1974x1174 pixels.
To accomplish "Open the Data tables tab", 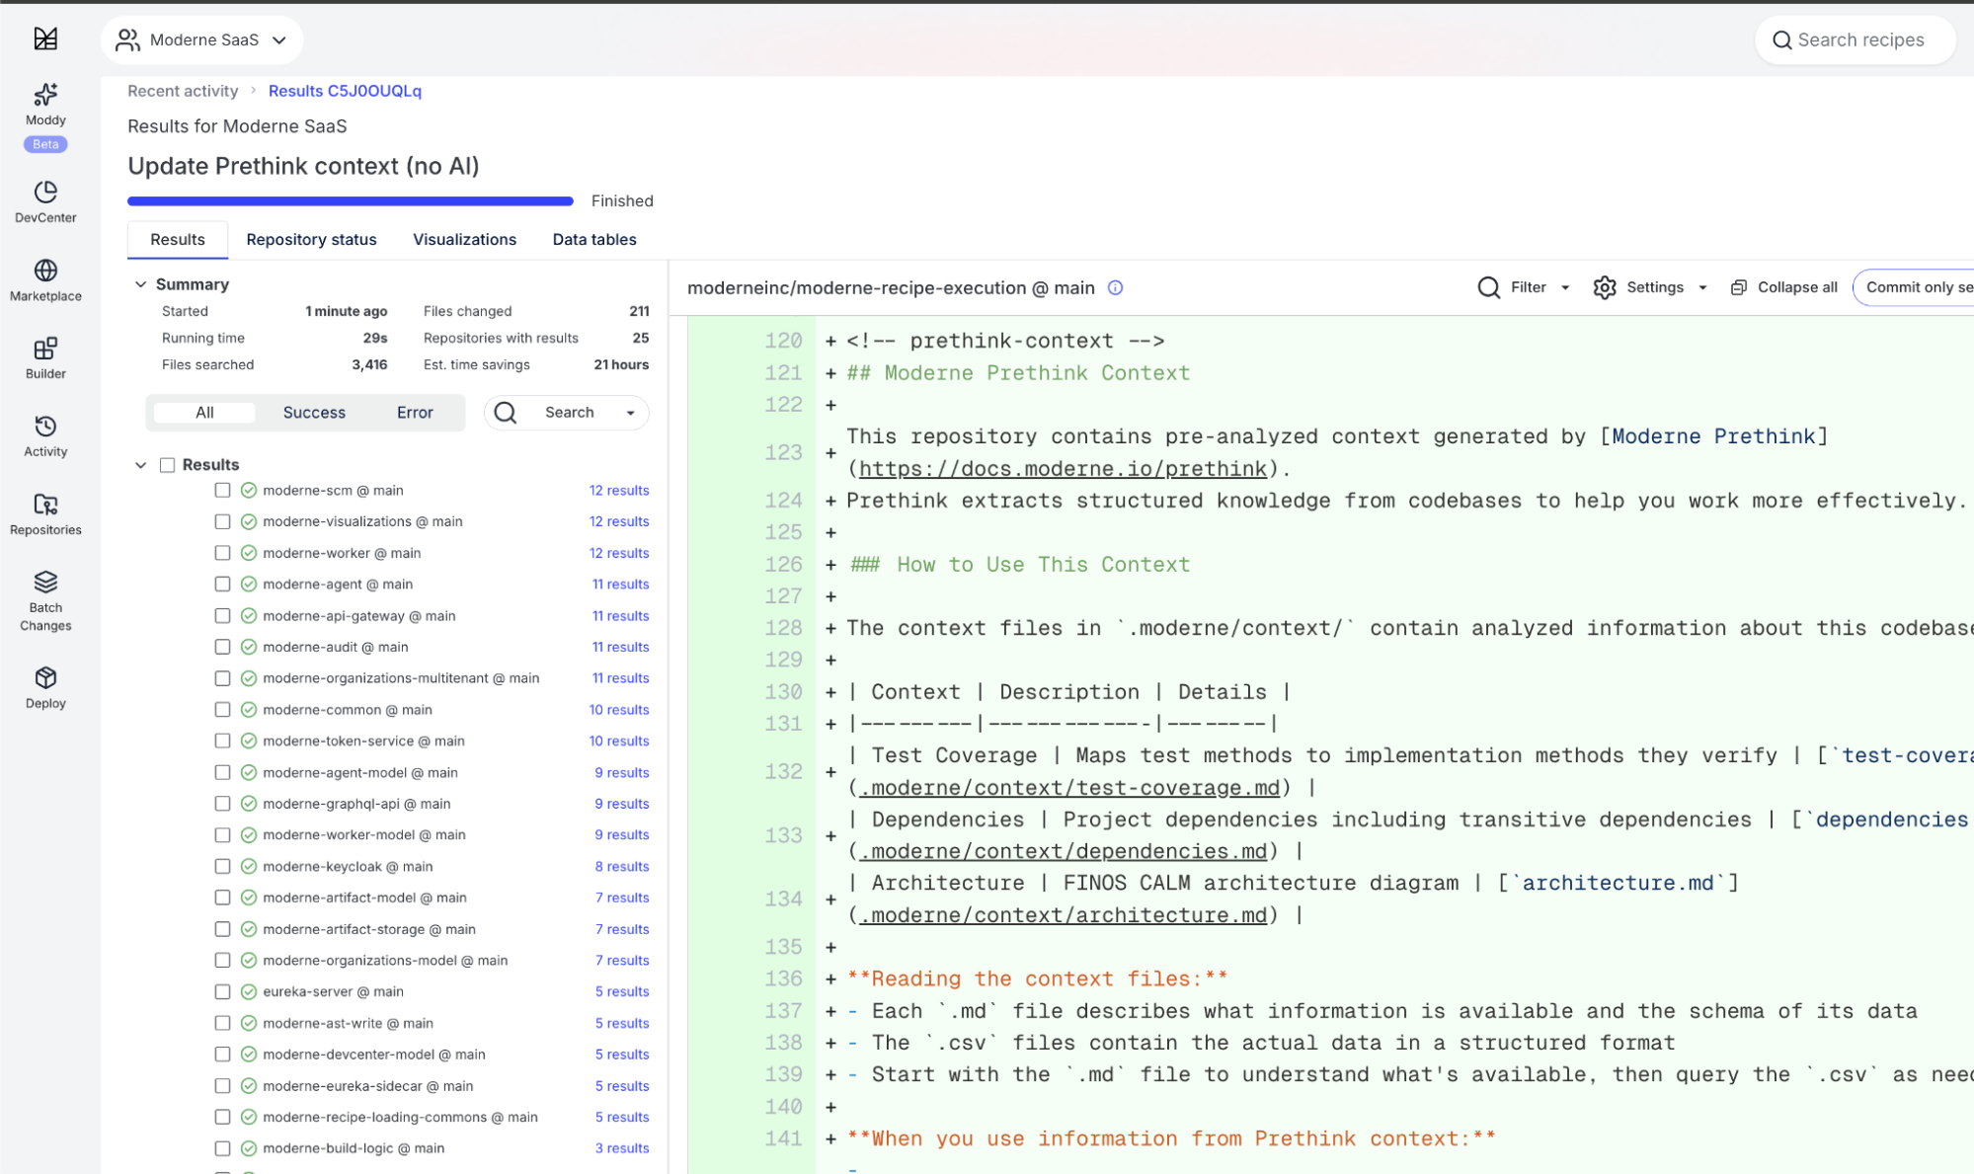I will (x=593, y=240).
